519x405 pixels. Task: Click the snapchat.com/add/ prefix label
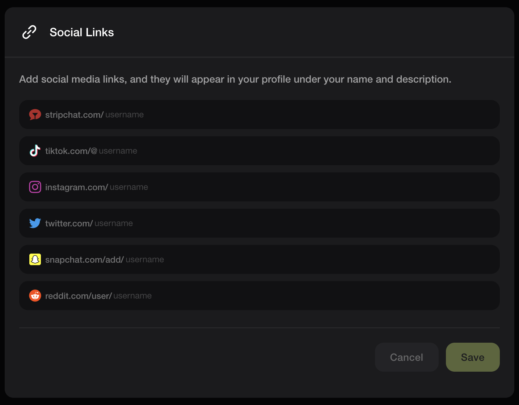[x=84, y=259]
